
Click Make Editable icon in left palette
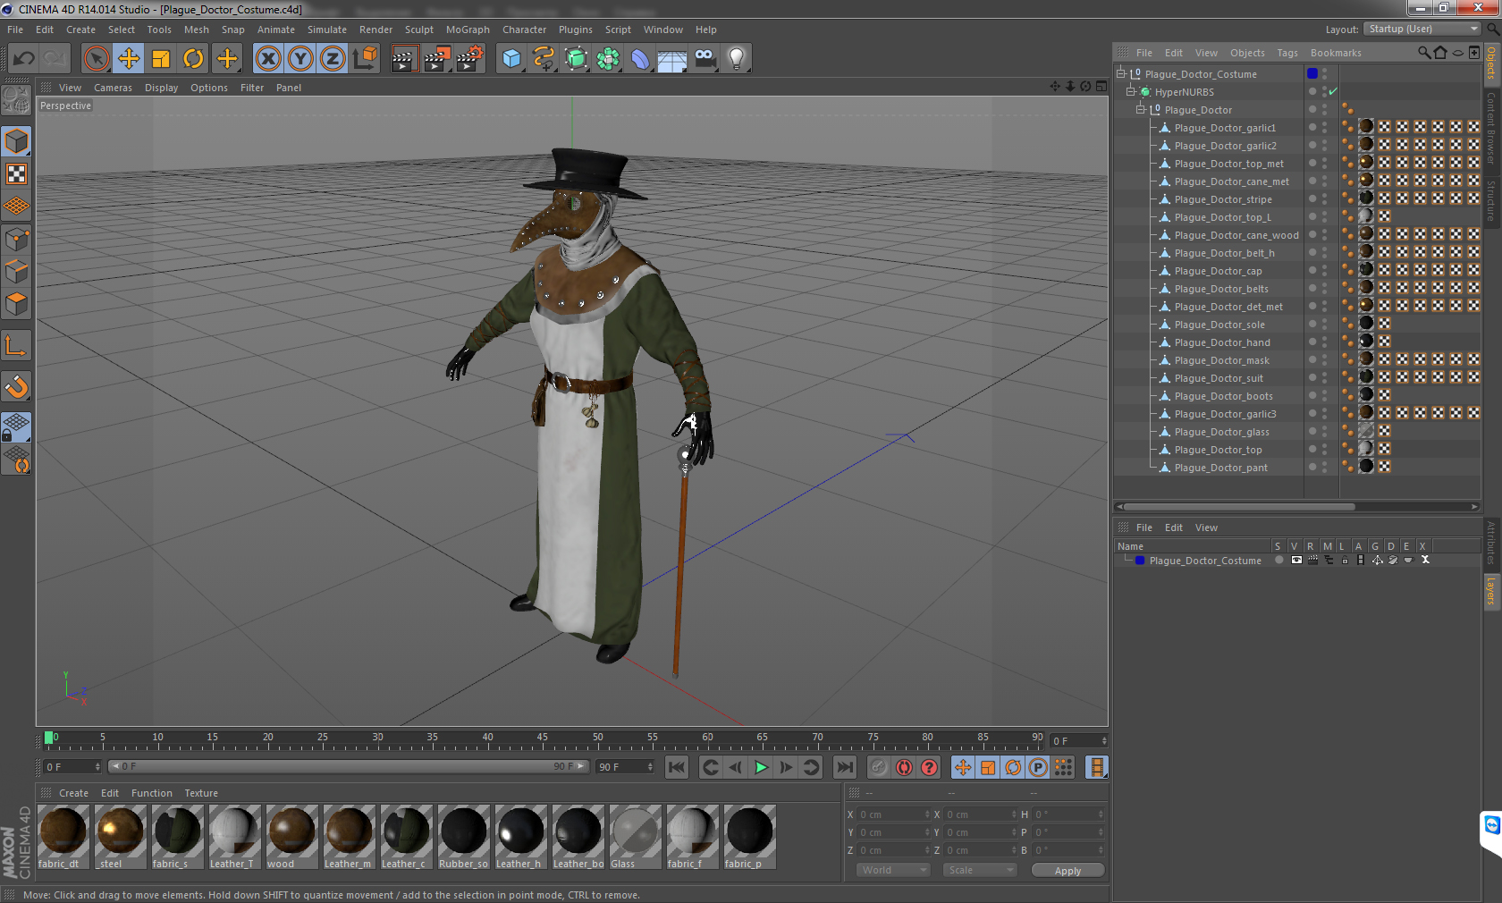pyautogui.click(x=16, y=100)
